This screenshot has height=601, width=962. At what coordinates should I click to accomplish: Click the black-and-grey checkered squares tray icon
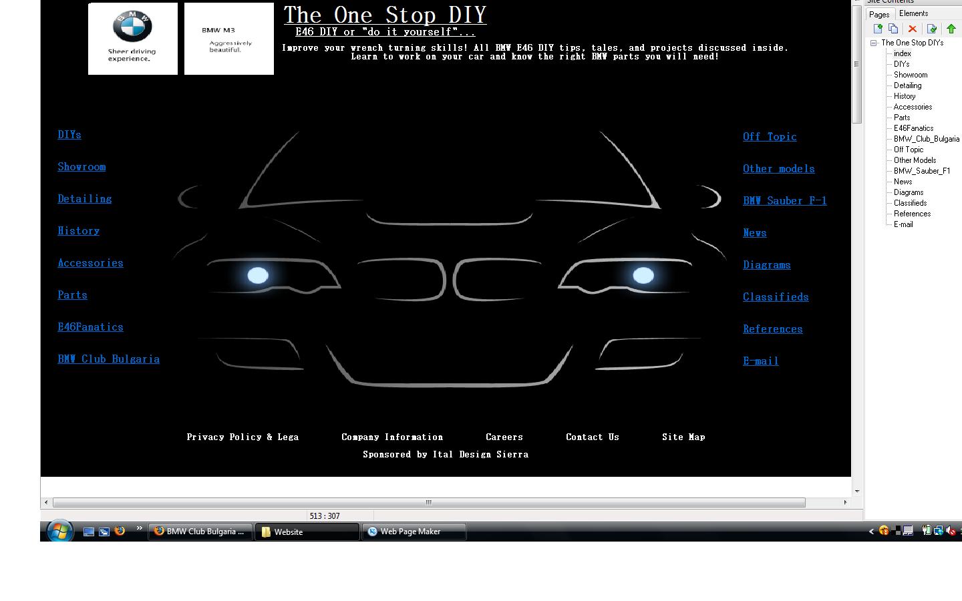[896, 530]
